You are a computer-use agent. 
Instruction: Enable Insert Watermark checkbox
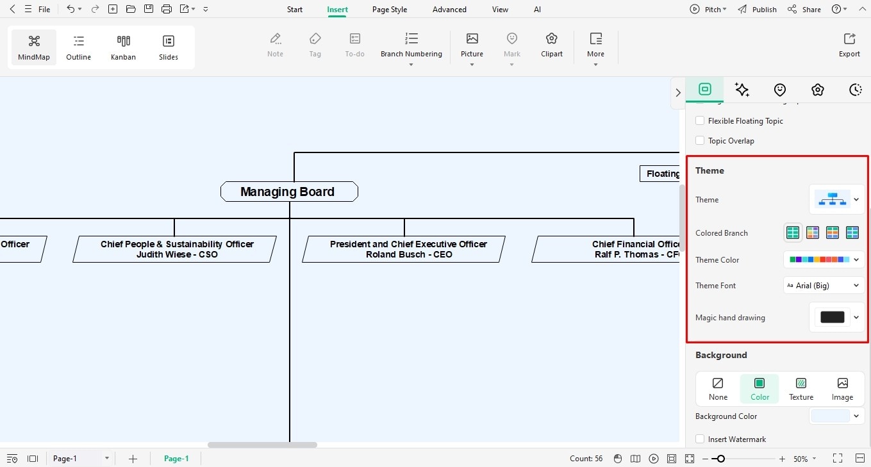pyautogui.click(x=700, y=439)
